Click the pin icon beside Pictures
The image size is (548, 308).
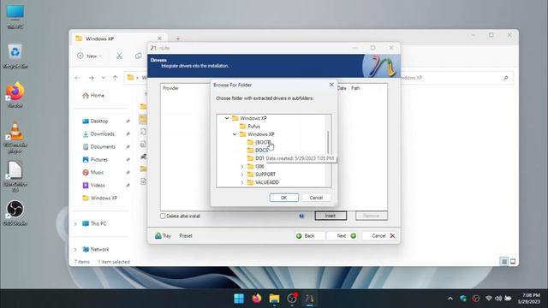point(128,160)
